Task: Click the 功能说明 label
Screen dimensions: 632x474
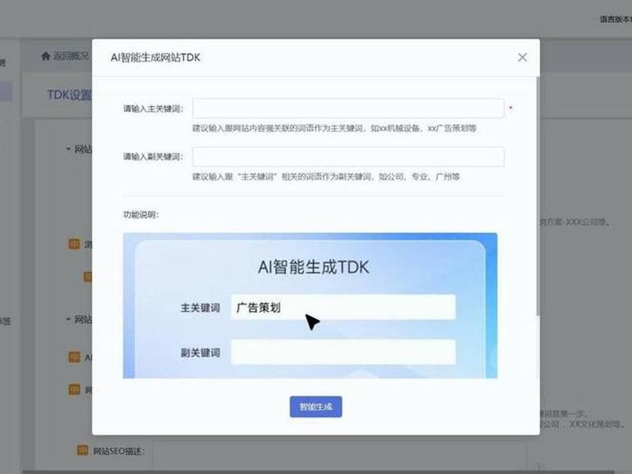Action: pos(141,215)
